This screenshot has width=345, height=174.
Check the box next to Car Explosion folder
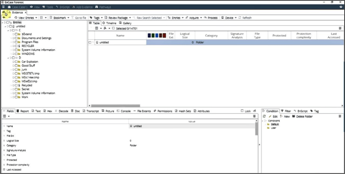(x=16, y=62)
